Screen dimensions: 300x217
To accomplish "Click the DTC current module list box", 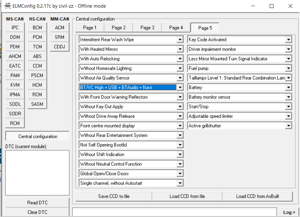I will pos(37,173).
